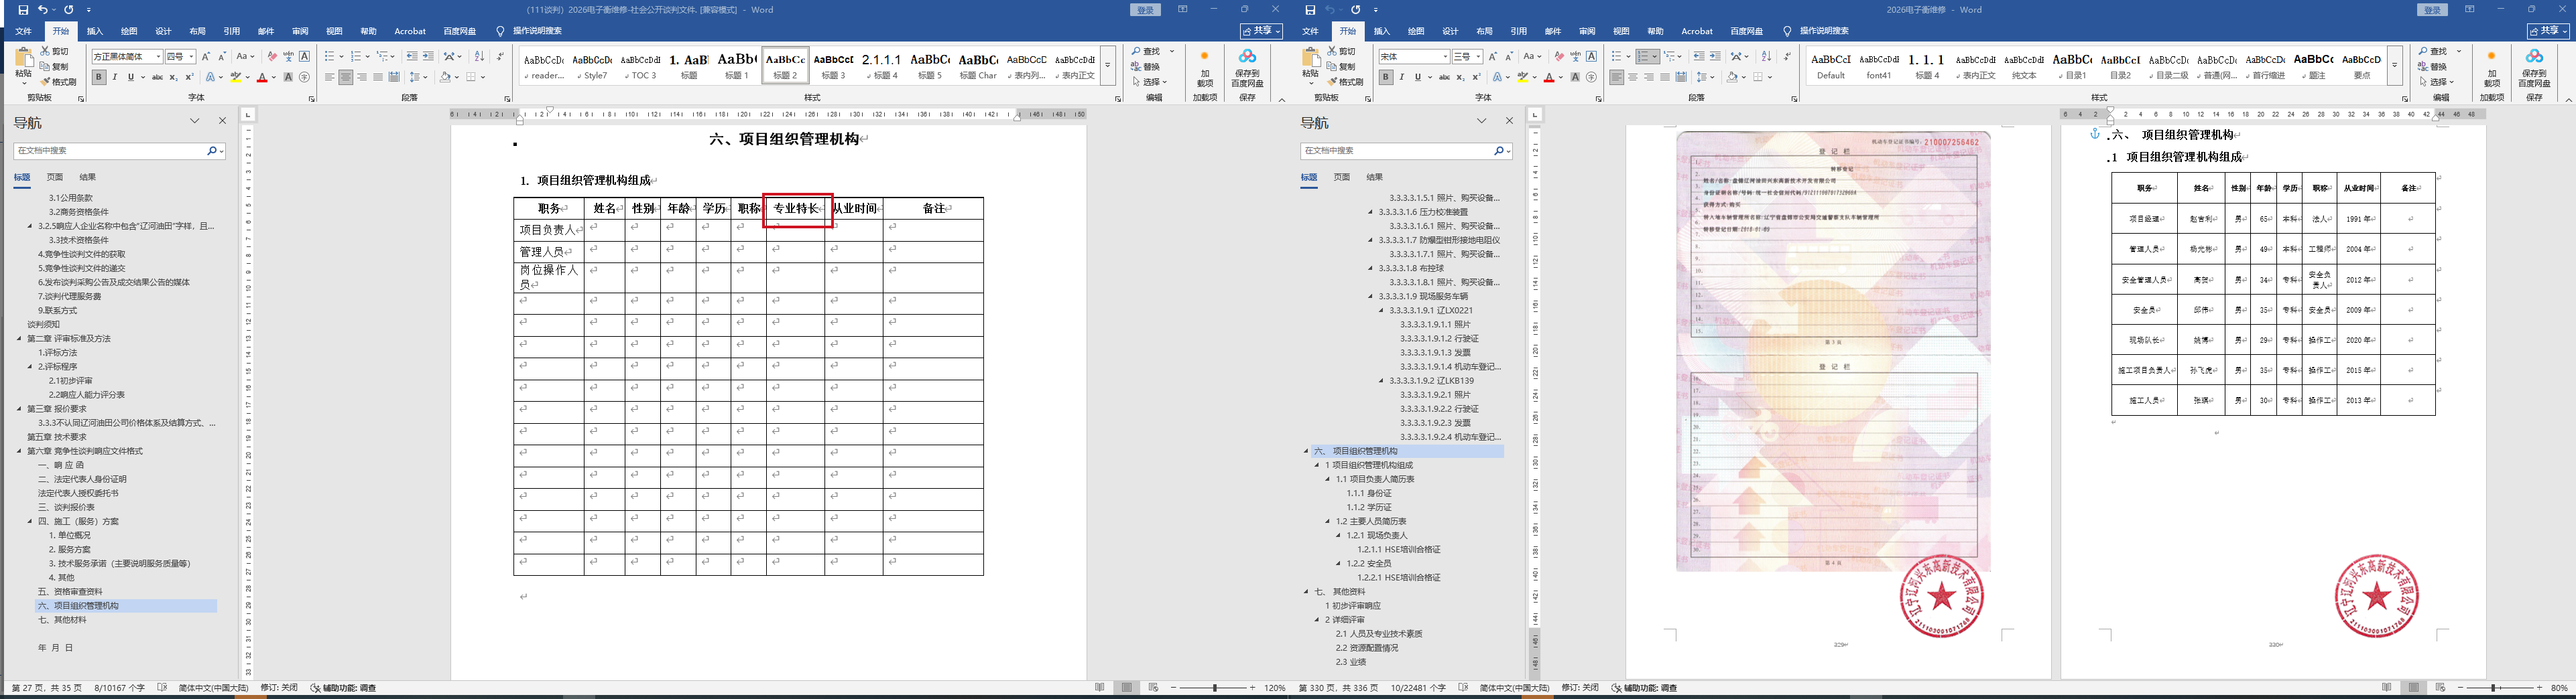Increase indent in the right Word window
Screen dimensions: 2576x699
pos(1715,57)
